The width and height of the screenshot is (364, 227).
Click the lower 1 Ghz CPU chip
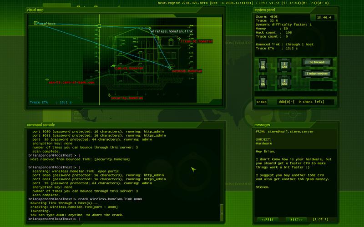click(283, 82)
